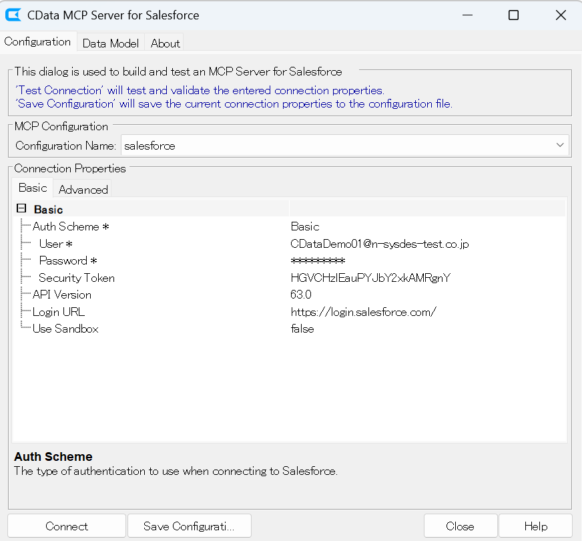Viewport: 582px width, 541px height.
Task: Maximize the CData MCP Server window
Action: pyautogui.click(x=513, y=15)
